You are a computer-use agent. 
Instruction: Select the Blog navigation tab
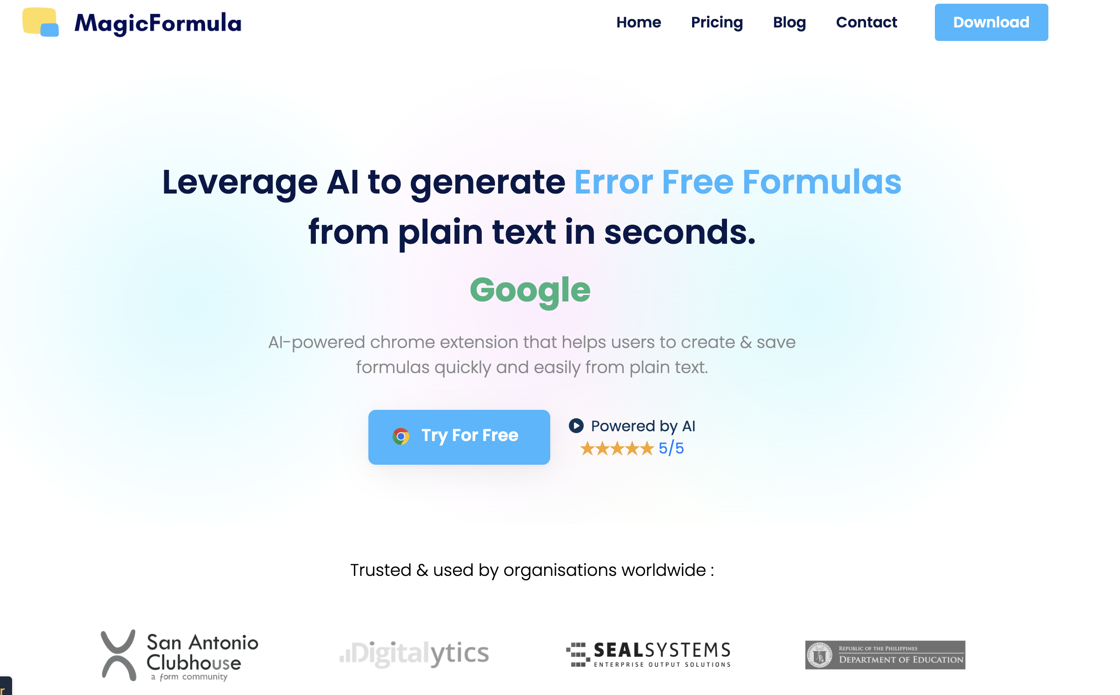pos(788,22)
